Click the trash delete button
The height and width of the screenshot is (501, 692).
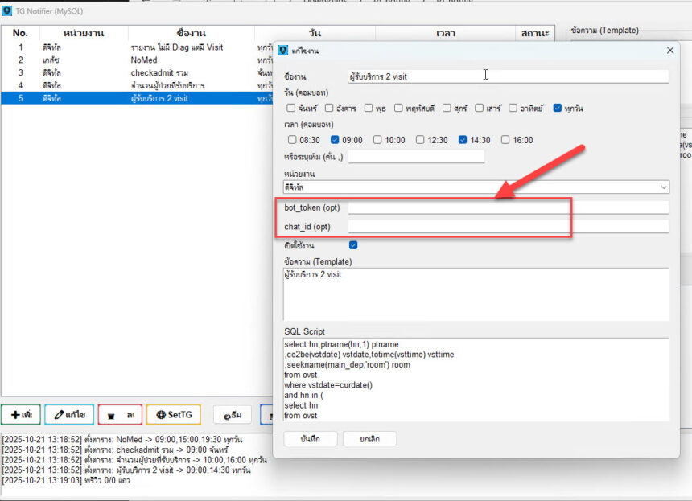coord(120,414)
